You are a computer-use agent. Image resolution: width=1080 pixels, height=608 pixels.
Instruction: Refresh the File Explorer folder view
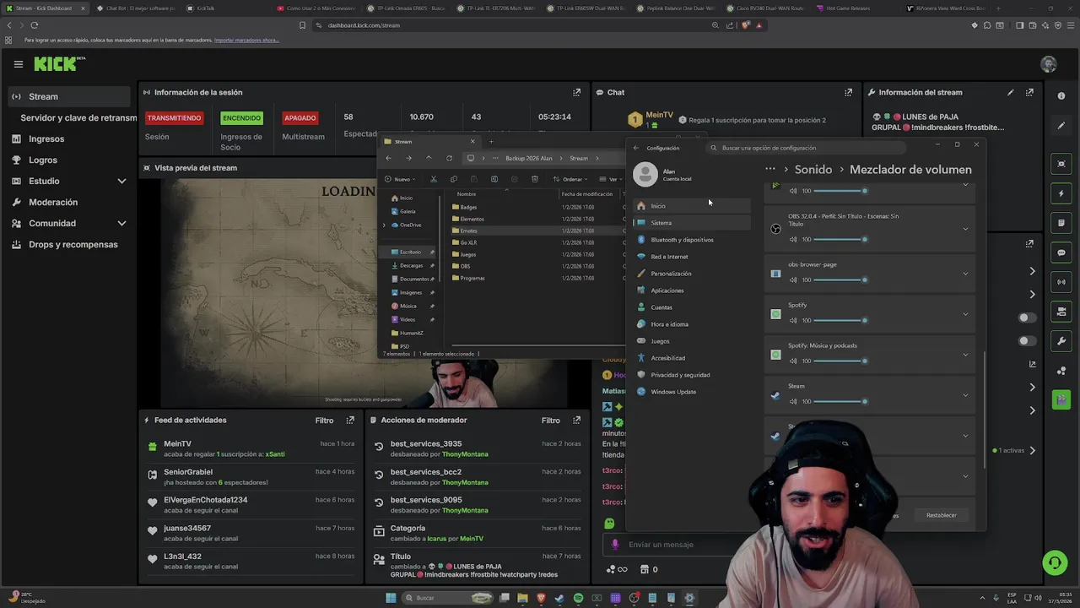449,158
